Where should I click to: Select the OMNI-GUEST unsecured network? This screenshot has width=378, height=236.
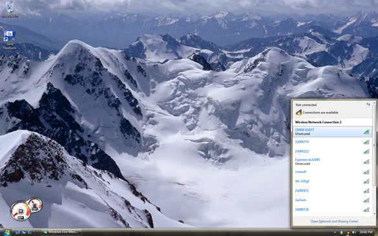pyautogui.click(x=332, y=132)
